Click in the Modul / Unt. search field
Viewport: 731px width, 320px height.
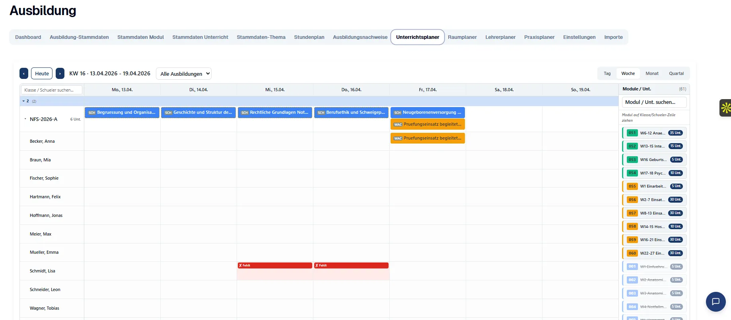654,102
